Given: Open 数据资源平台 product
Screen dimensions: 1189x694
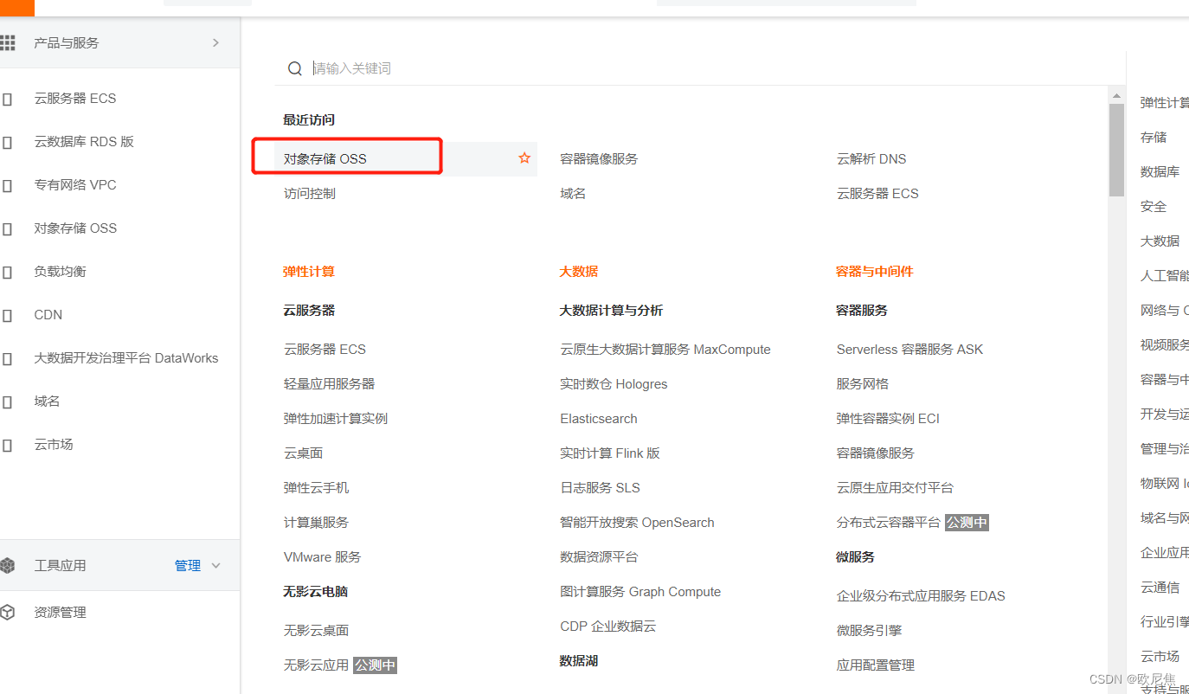Looking at the screenshot, I should coord(599,556).
